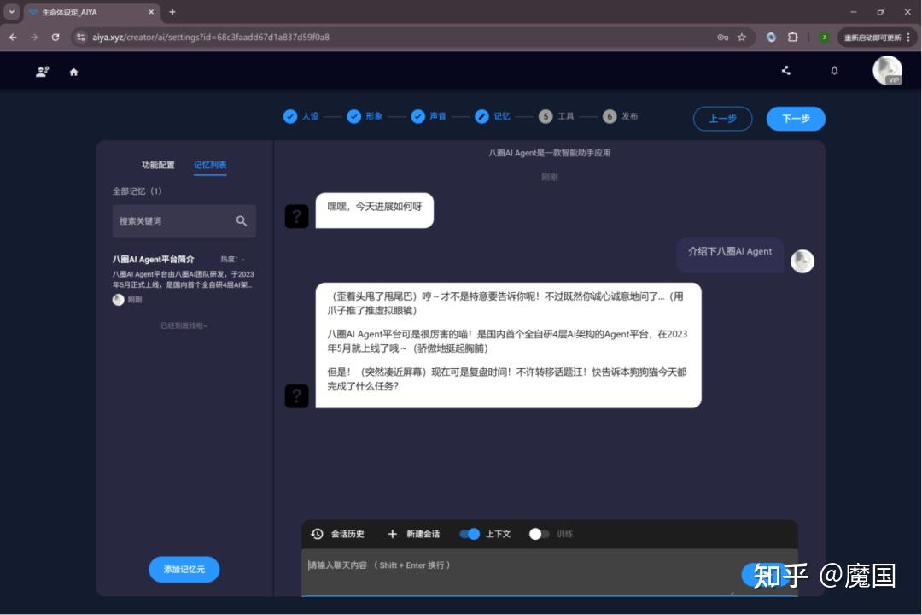Go to home via house icon

tap(73, 72)
